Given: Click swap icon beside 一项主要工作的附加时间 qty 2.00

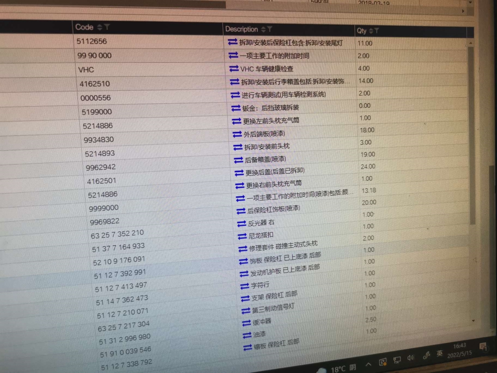Looking at the screenshot, I should coord(233,56).
